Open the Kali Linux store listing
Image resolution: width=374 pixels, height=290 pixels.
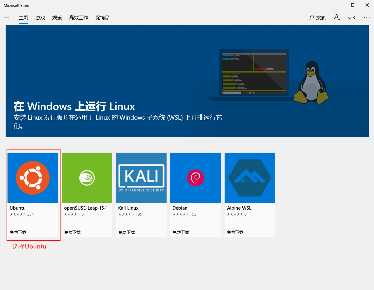point(141,178)
